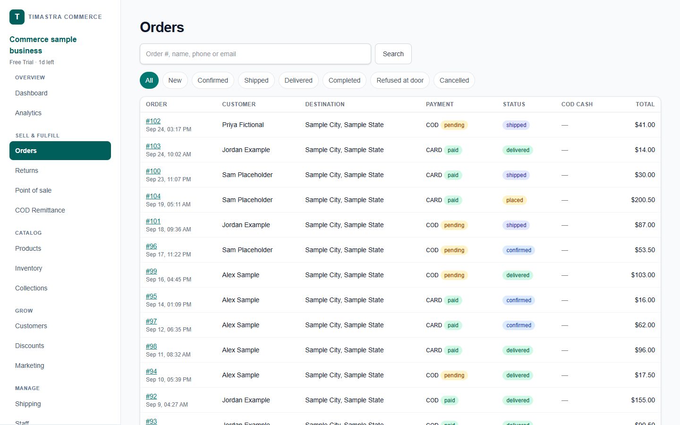Open order #104 link
This screenshot has width=680, height=425.
click(x=153, y=196)
